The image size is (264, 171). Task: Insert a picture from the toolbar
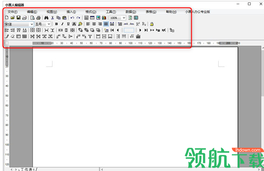click(x=98, y=18)
